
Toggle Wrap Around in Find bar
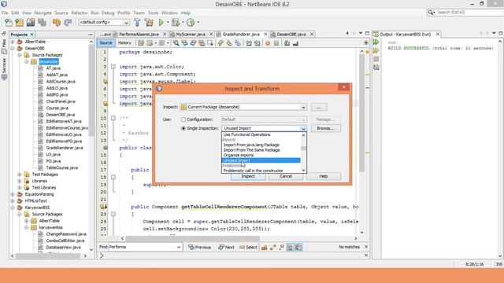coord(298,247)
